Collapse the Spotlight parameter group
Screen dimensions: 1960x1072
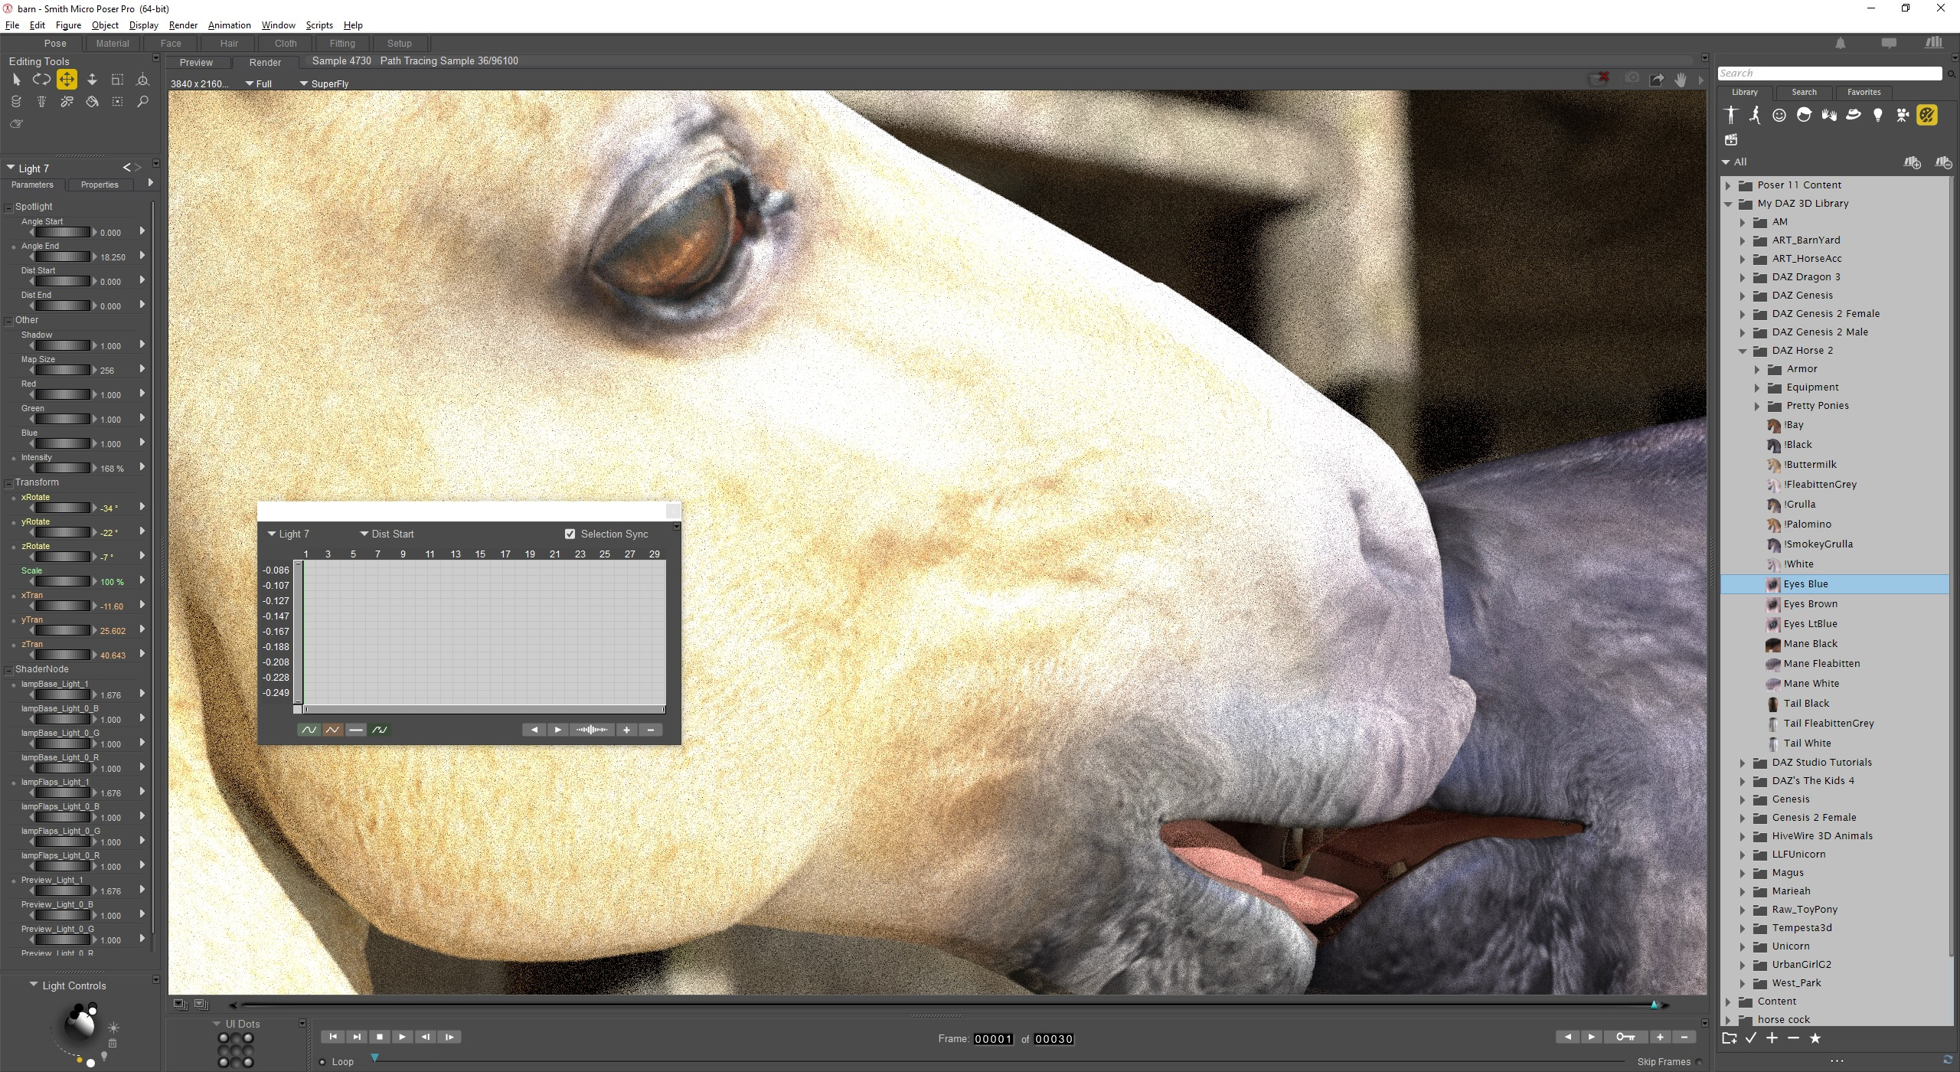click(8, 207)
